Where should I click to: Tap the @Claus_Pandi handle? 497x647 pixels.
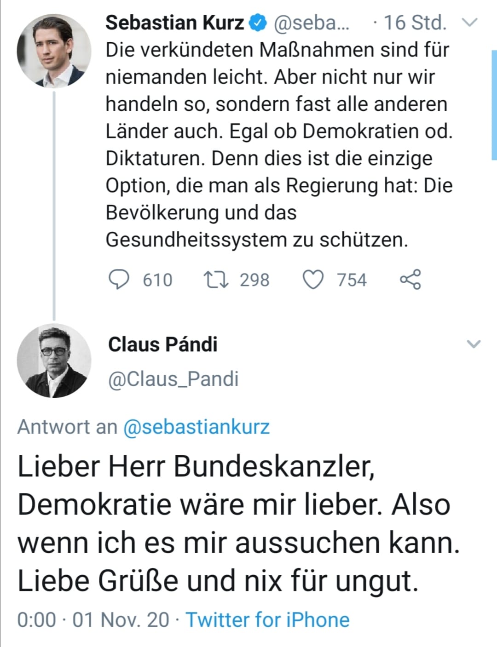173,379
